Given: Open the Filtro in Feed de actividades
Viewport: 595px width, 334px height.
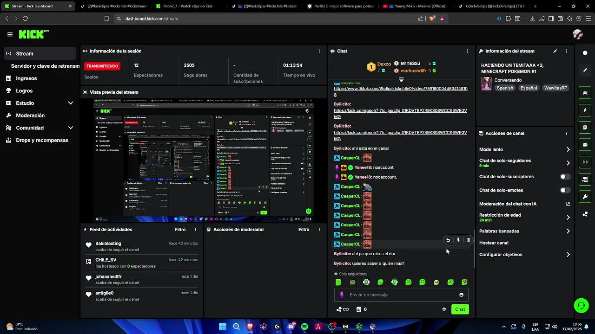Looking at the screenshot, I should coord(180,230).
